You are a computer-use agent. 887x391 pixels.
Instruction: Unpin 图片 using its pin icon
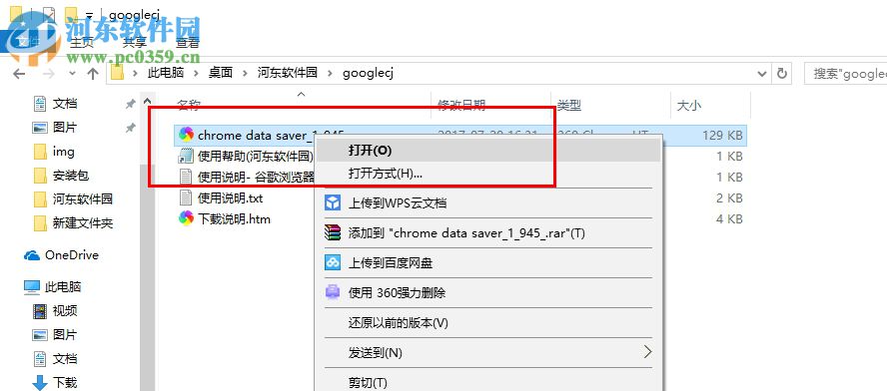tap(130, 128)
